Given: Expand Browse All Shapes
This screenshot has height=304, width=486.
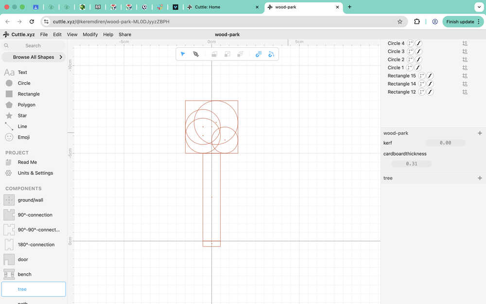Looking at the screenshot, I should (x=34, y=57).
